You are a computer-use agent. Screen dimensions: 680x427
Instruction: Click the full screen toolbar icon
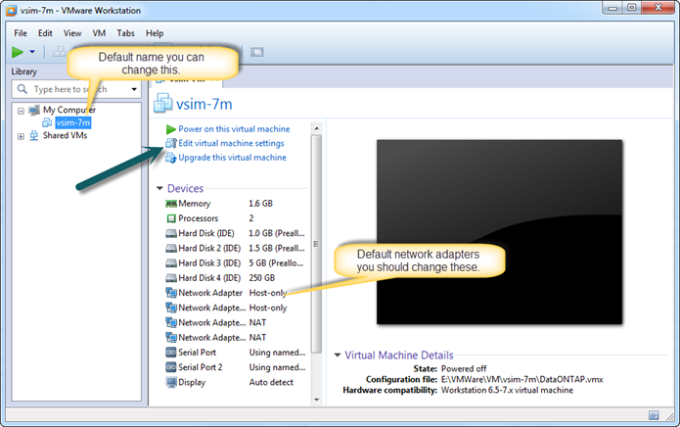[x=256, y=52]
